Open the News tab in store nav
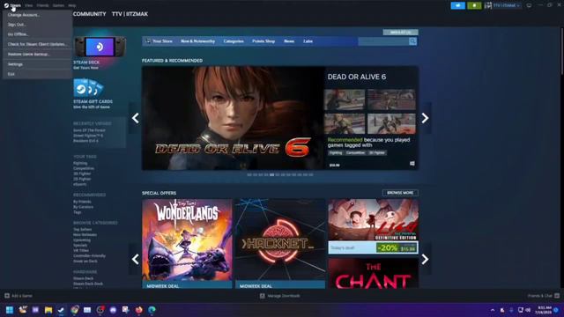This screenshot has height=317, width=564. pyautogui.click(x=289, y=41)
